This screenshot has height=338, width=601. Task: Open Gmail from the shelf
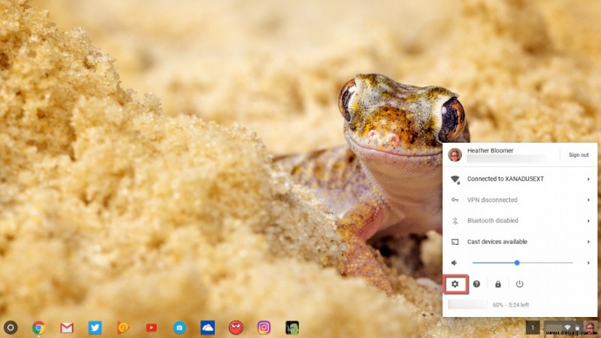[x=67, y=327]
